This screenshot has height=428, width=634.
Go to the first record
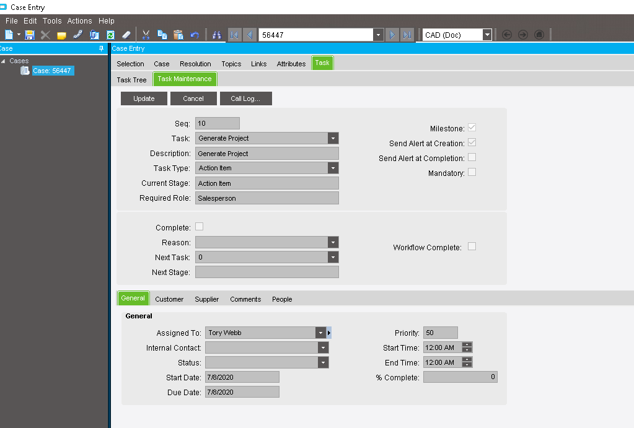point(234,35)
